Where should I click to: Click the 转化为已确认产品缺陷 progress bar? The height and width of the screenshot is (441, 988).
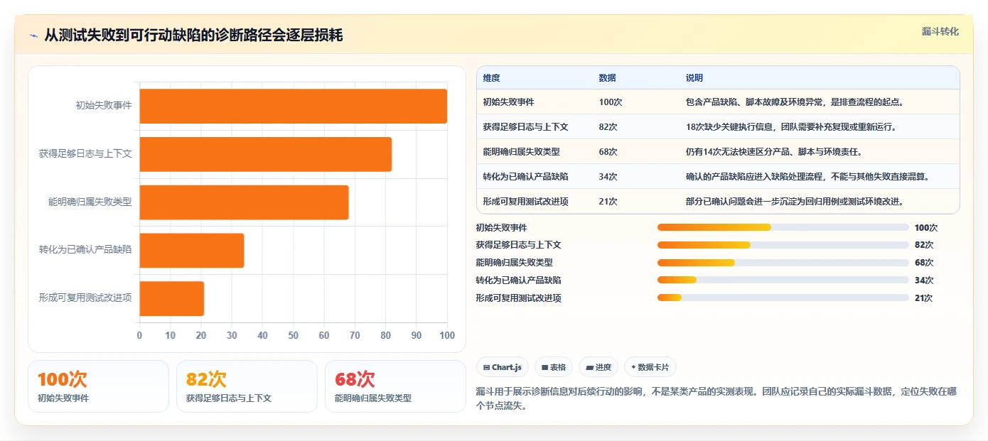click(783, 281)
